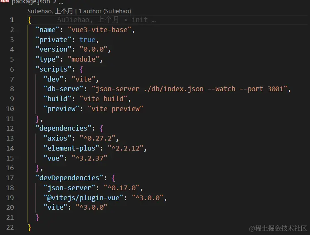Click the "scripts" key
The width and height of the screenshot is (310, 235).
coord(53,69)
